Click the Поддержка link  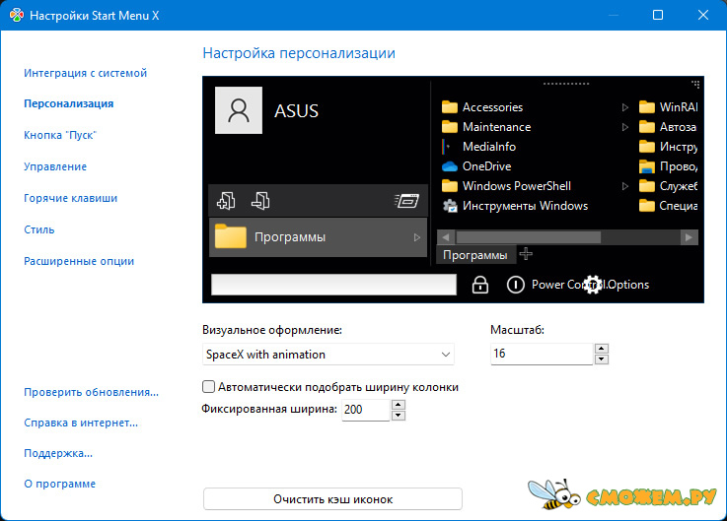click(58, 453)
